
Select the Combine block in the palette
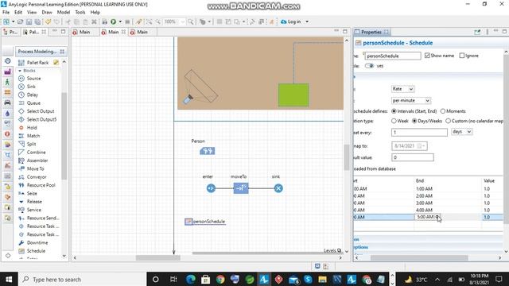pyautogui.click(x=32, y=152)
